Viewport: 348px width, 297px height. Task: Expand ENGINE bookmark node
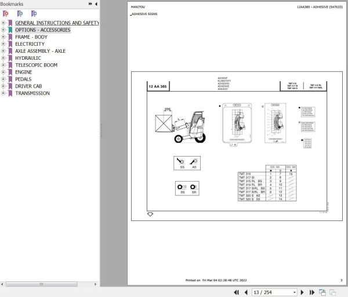(x=3, y=72)
